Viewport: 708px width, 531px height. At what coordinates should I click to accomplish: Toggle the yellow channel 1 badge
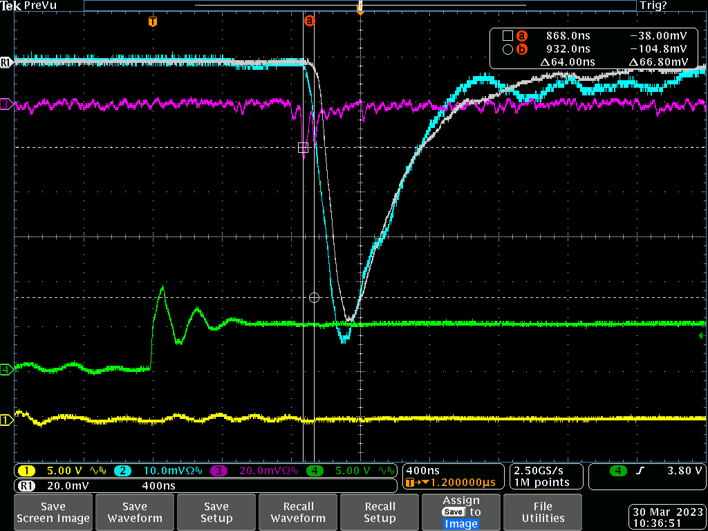click(26, 471)
